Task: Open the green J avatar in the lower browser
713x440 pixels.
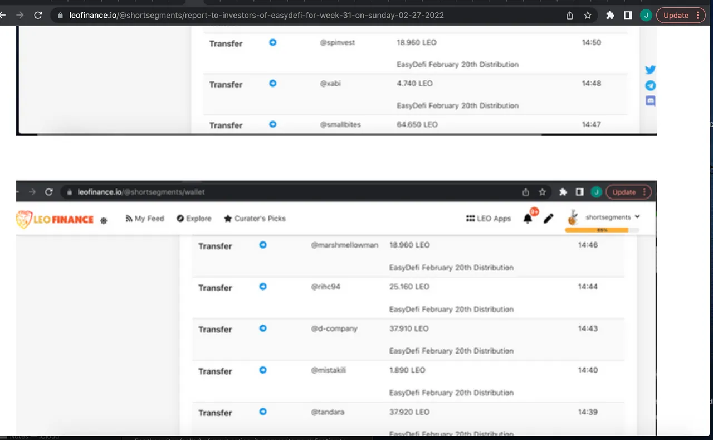Action: pos(596,192)
